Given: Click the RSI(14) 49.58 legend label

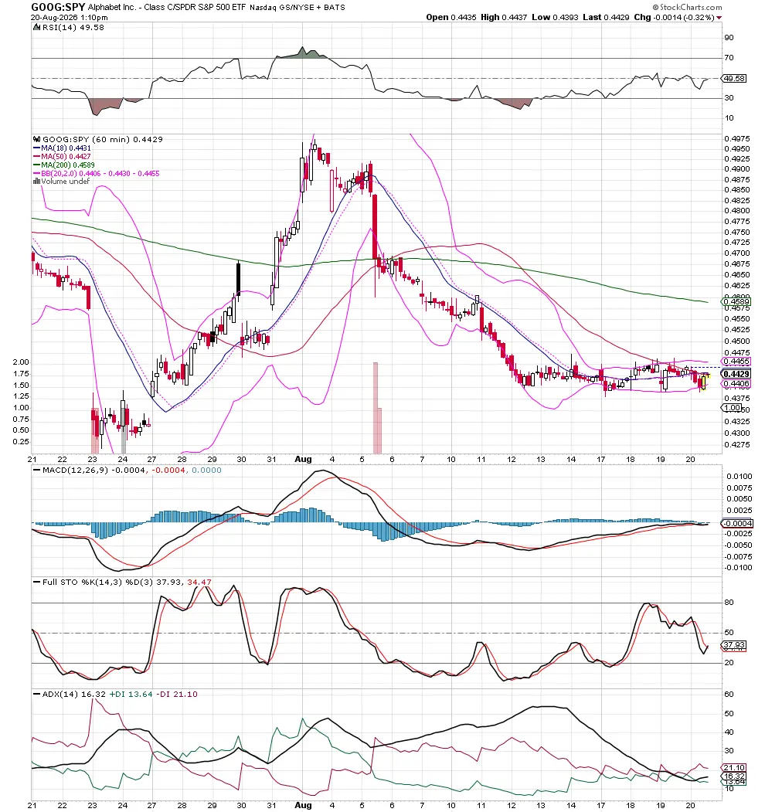Looking at the screenshot, I should point(73,28).
